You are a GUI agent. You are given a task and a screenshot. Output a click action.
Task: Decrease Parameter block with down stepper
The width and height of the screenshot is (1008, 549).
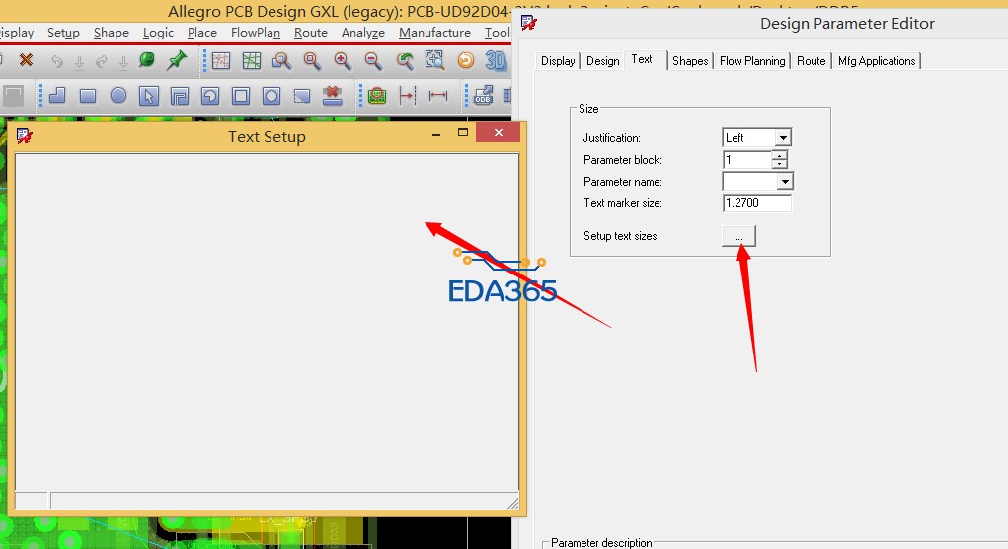(x=779, y=164)
